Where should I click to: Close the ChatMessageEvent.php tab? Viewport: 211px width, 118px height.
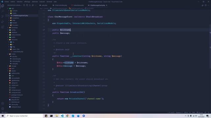106,5
